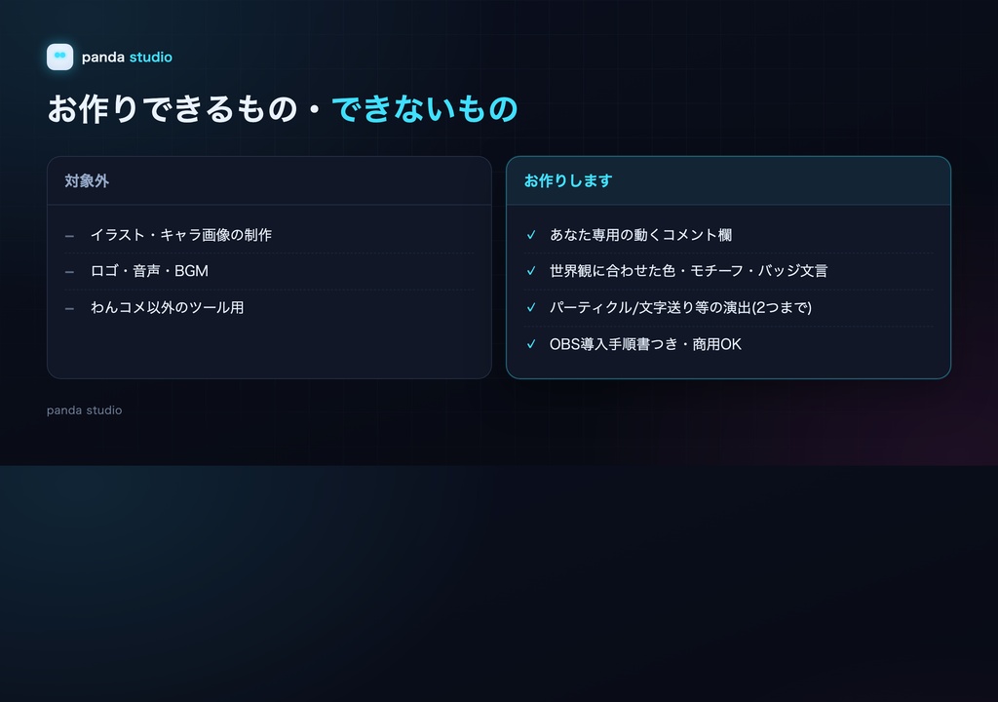The height and width of the screenshot is (702, 998).
Task: Select '世界観に合わせた色・モチーフ・バッジ文言' row
Action: [728, 271]
